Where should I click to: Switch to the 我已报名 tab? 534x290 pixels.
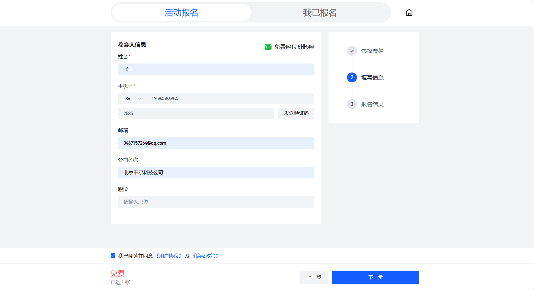tap(320, 13)
